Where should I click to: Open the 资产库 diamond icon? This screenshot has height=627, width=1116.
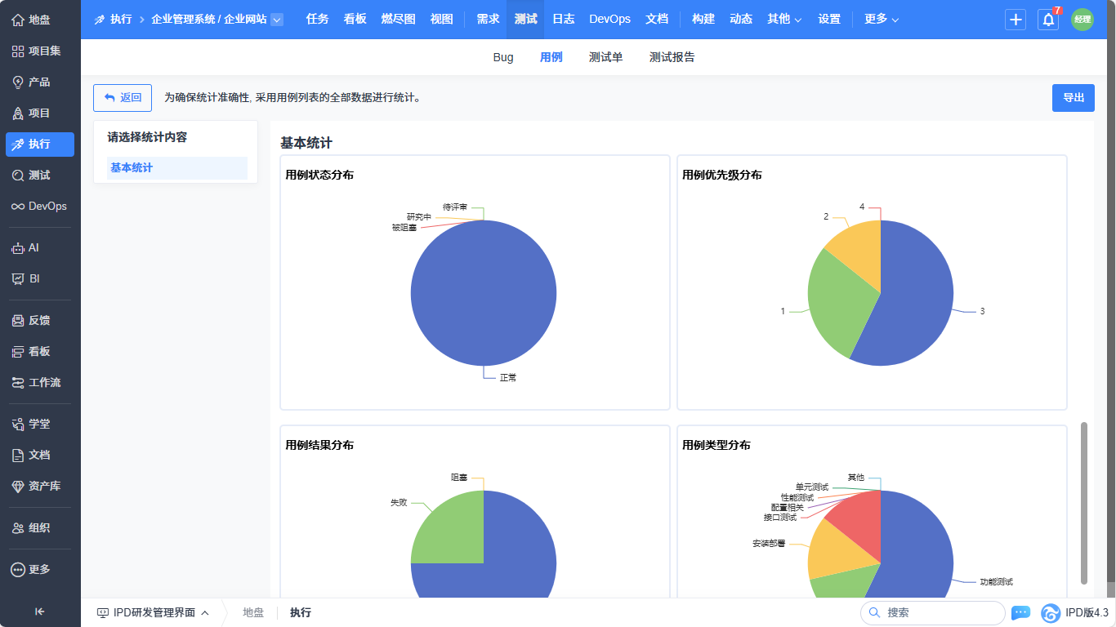pyautogui.click(x=18, y=486)
